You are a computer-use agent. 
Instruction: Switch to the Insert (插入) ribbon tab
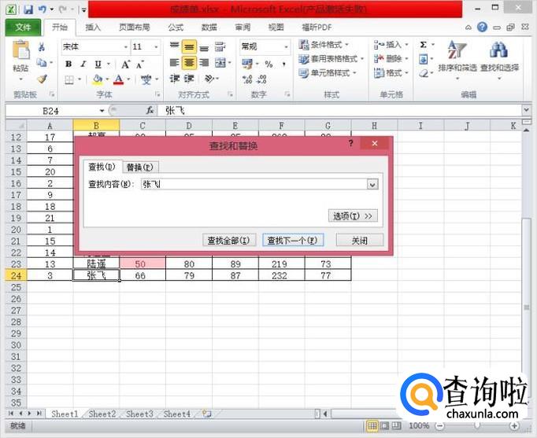(x=93, y=28)
